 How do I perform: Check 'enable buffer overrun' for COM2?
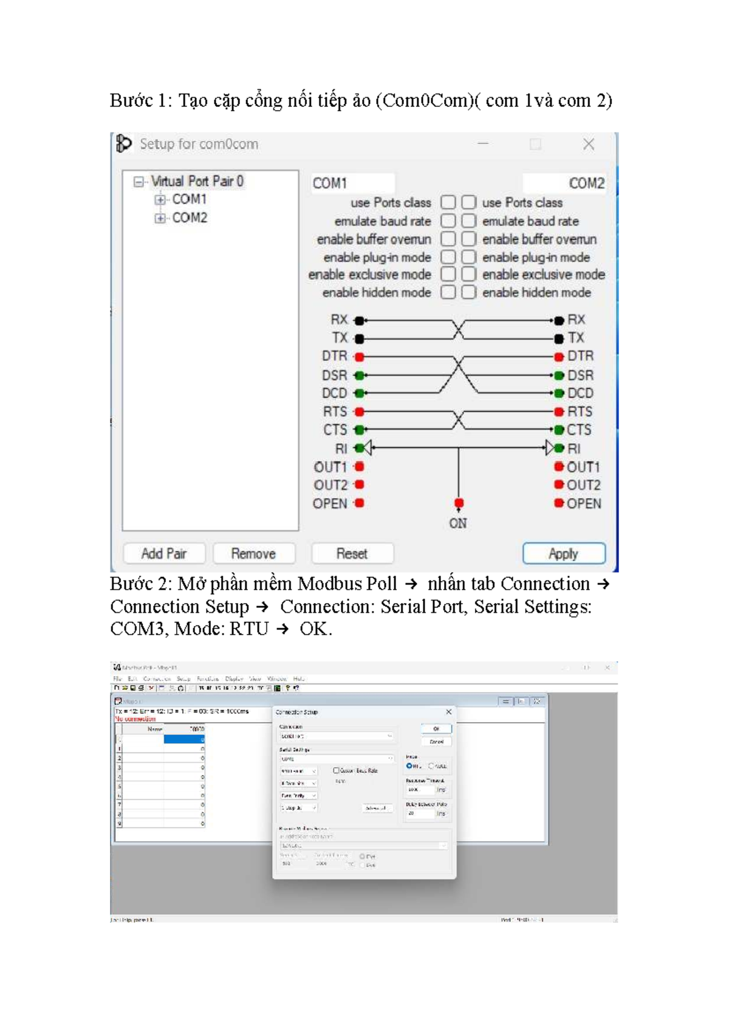[468, 238]
